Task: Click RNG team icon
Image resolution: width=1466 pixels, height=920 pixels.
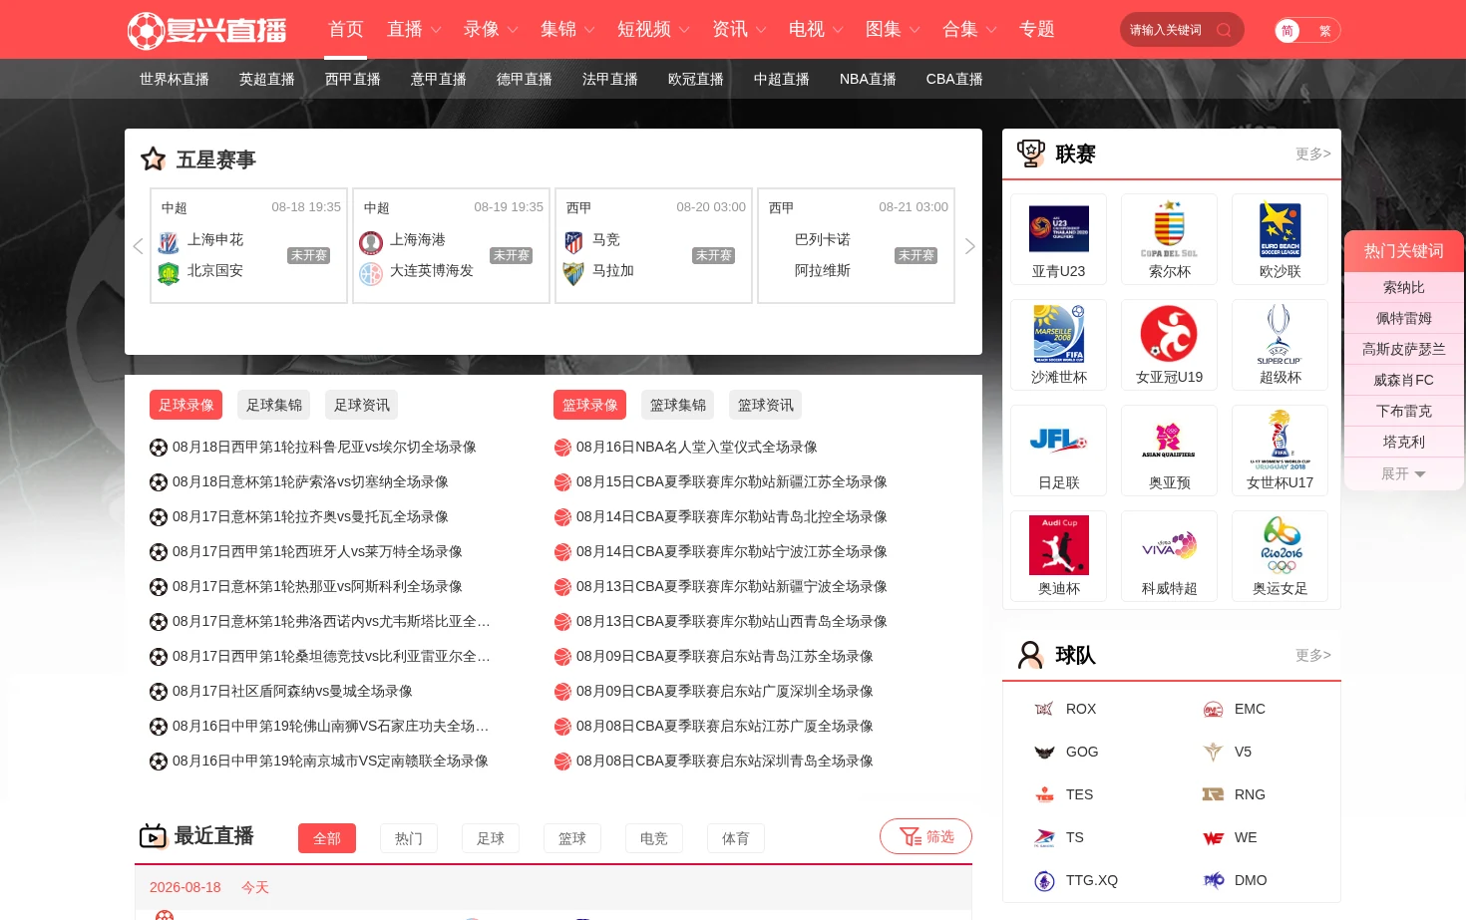Action: tap(1213, 794)
